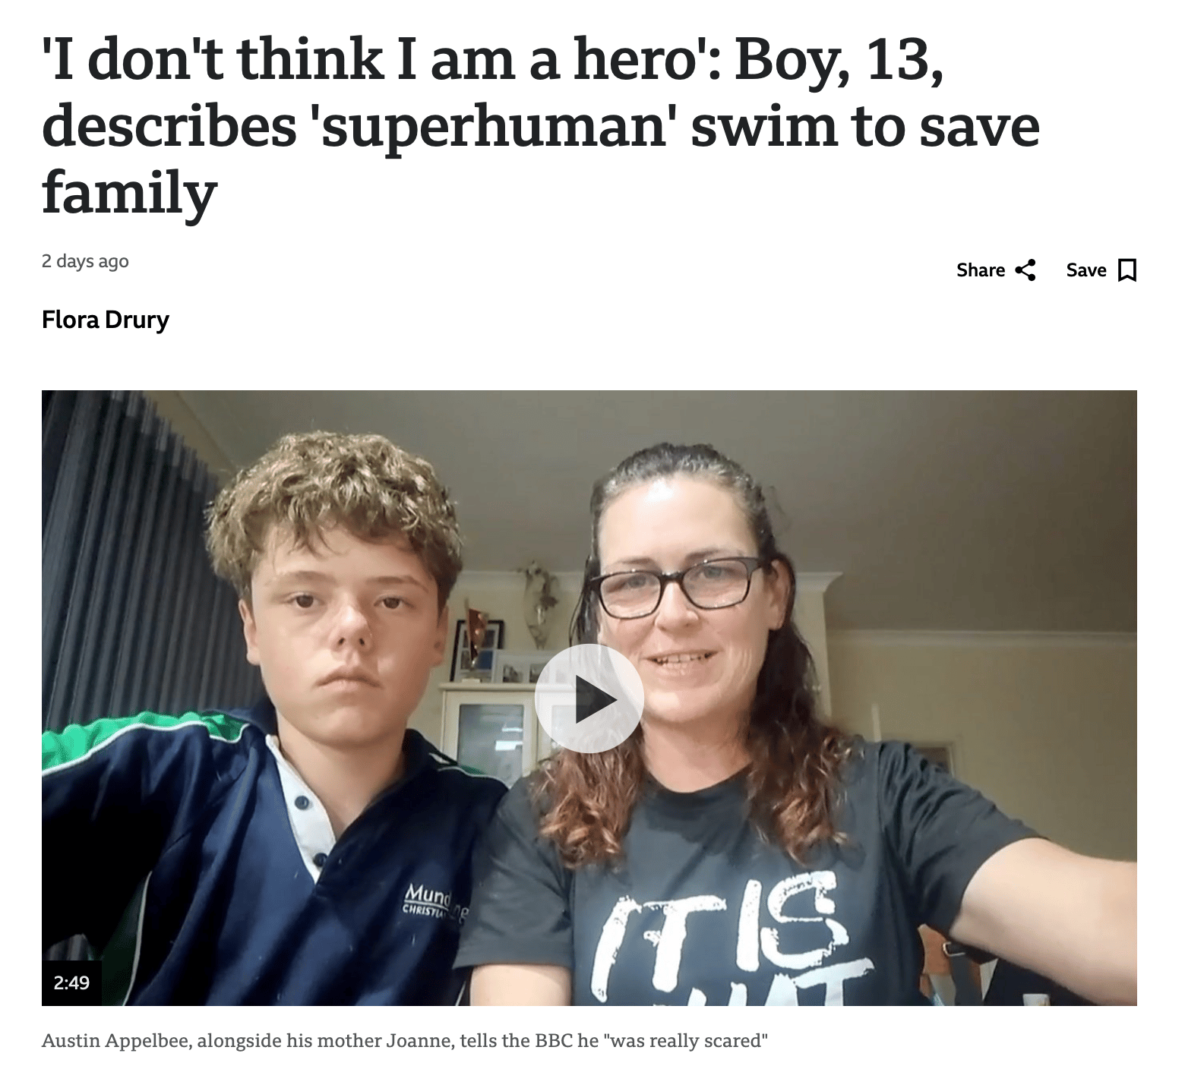Viewport: 1185px width, 1066px height.
Task: Play the video with the center play button
Action: pos(589,699)
